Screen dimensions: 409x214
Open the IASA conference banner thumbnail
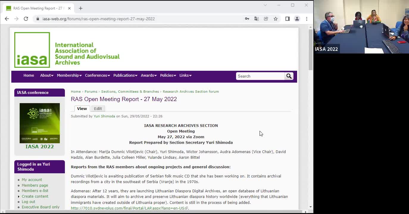click(40, 123)
